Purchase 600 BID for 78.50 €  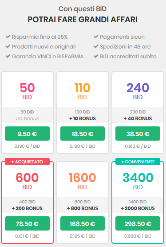[x=27, y=223]
